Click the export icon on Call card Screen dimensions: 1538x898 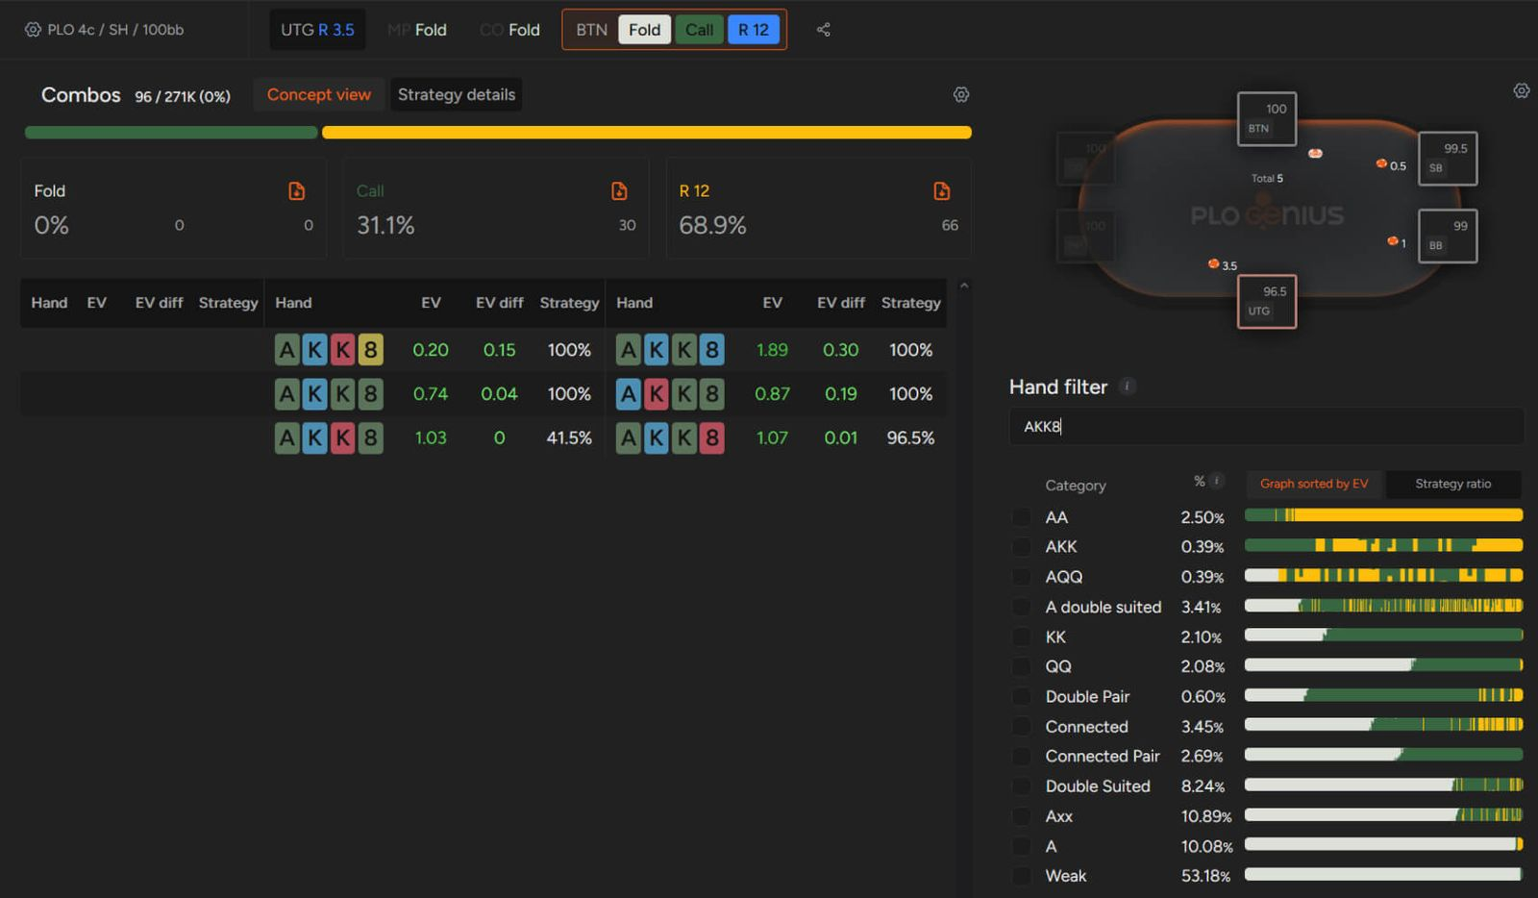pos(619,191)
